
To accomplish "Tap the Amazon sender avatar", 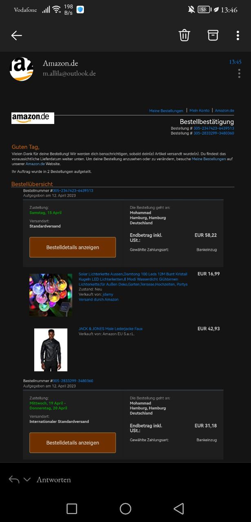I will [21, 69].
